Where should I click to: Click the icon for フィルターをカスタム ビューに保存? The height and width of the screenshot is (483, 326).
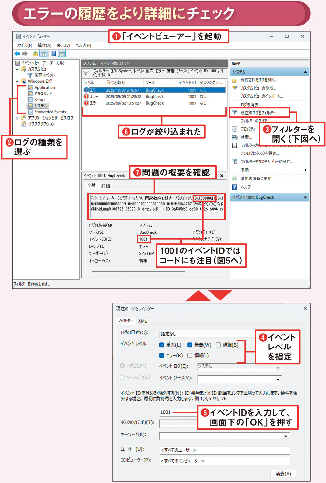click(x=234, y=162)
